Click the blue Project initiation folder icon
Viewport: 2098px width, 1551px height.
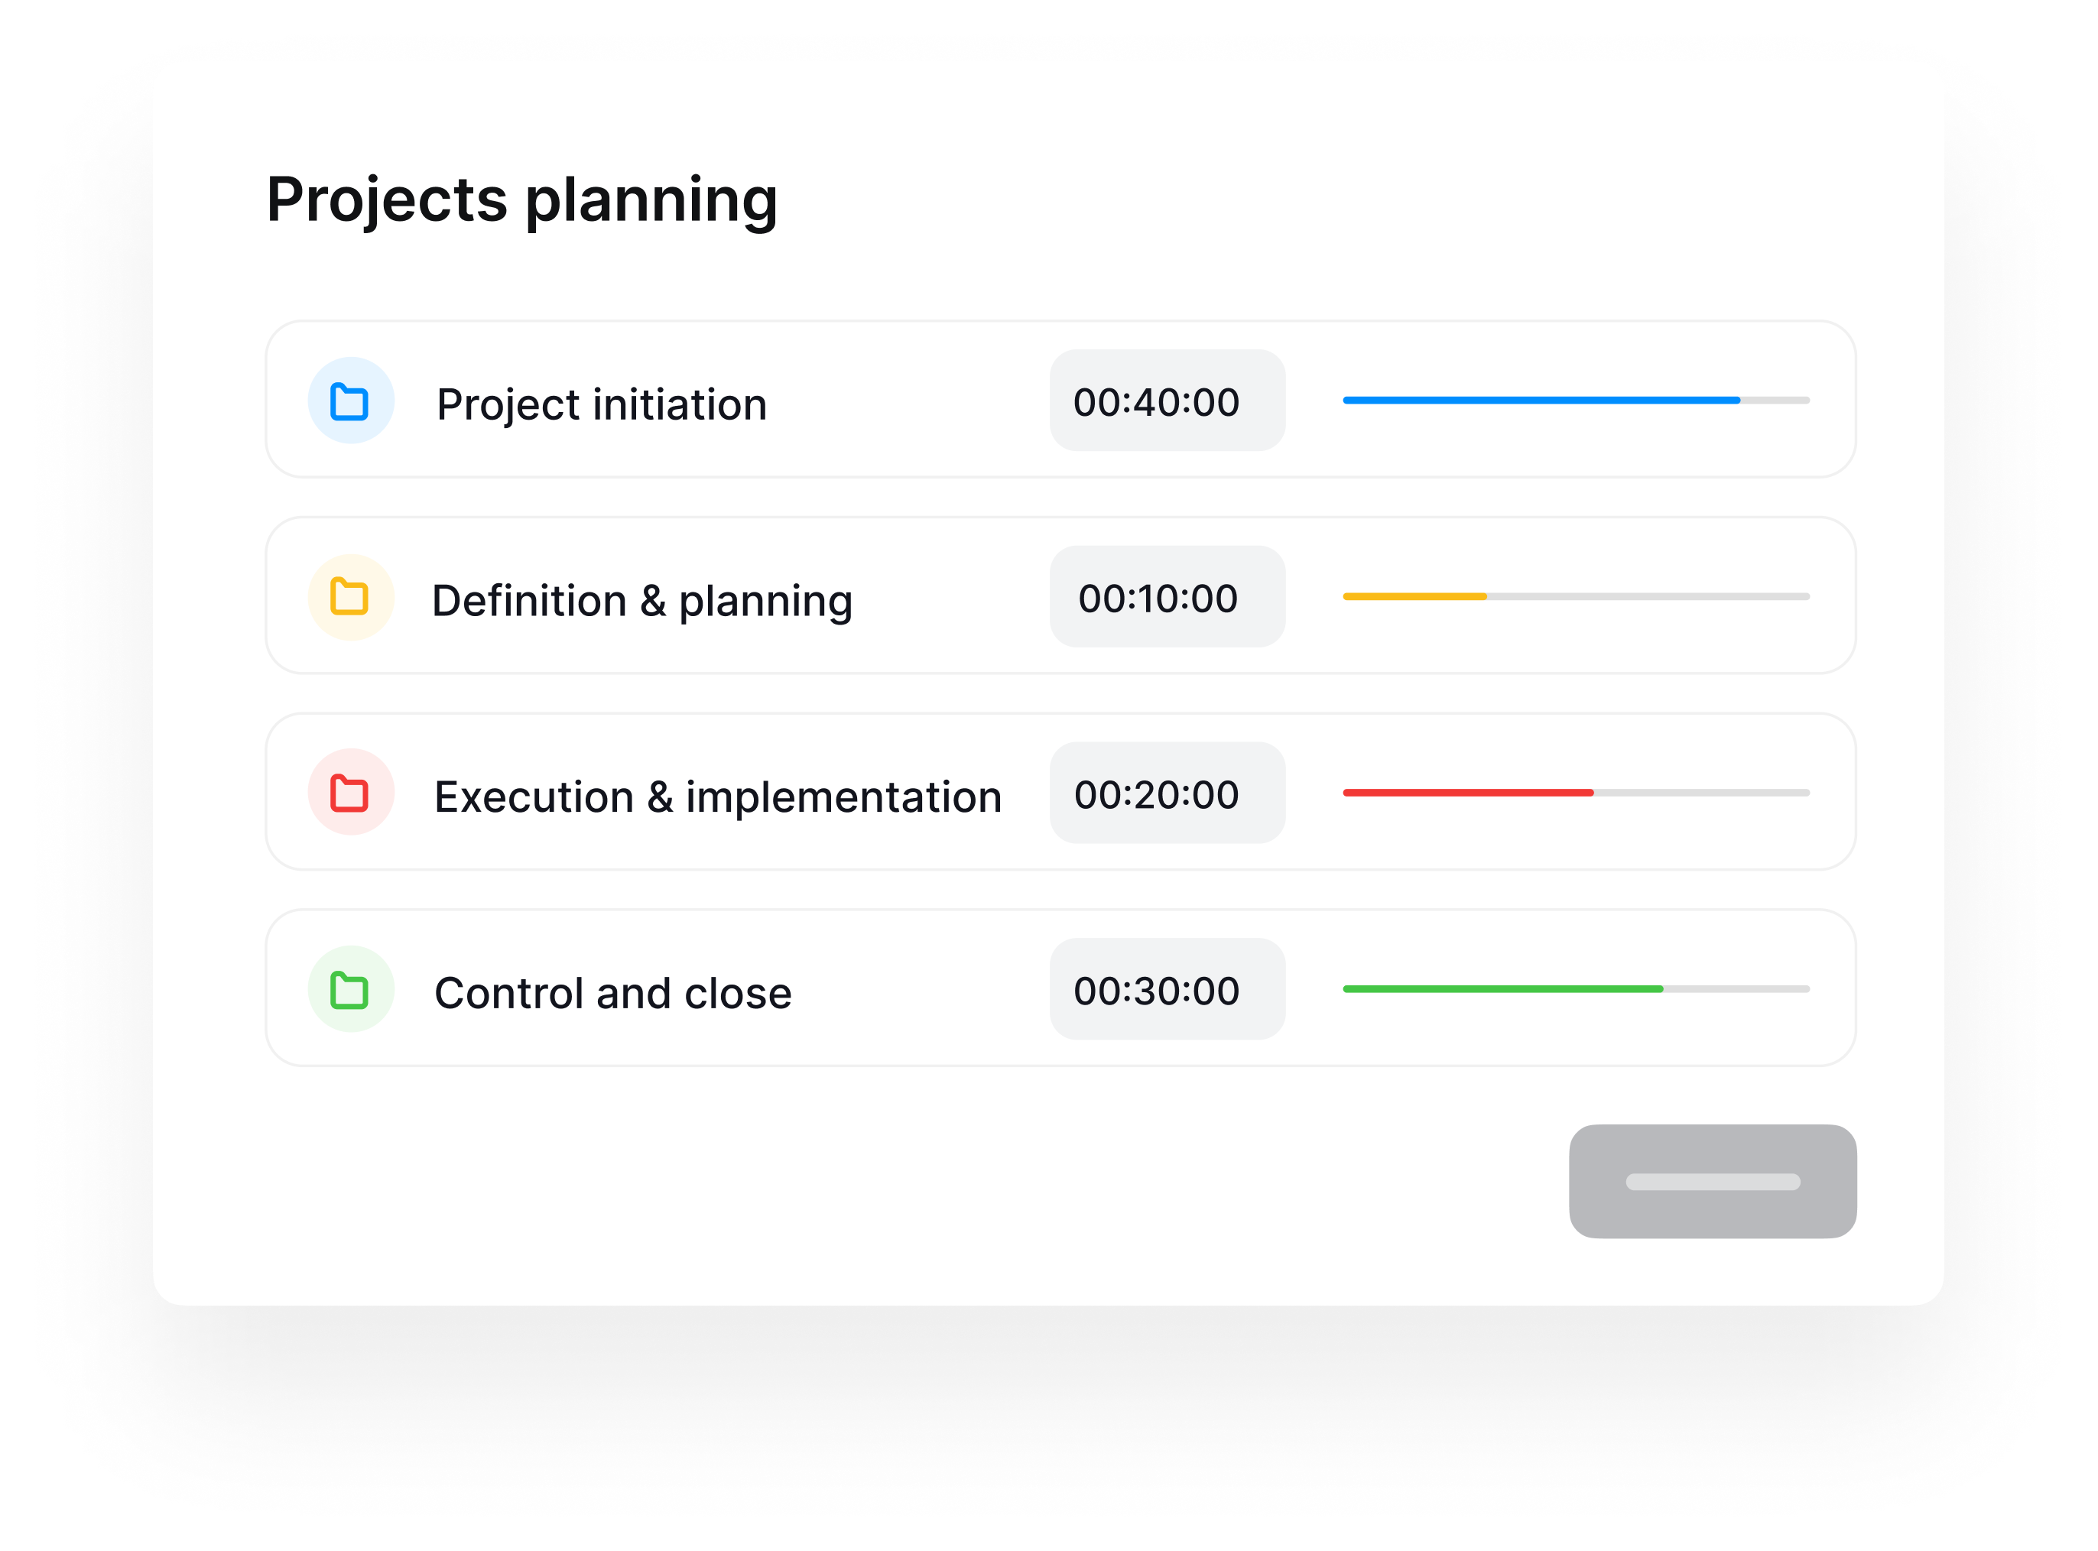pos(350,401)
